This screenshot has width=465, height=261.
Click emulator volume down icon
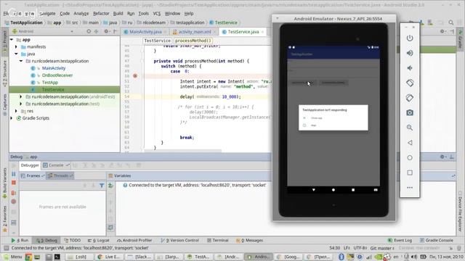pos(410,68)
